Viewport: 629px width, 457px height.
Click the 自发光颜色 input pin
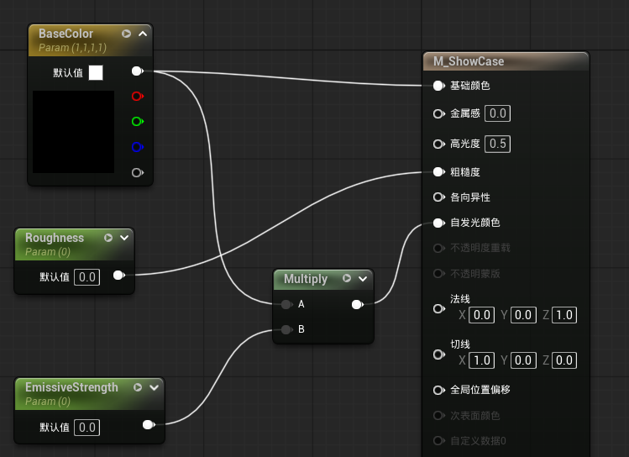pyautogui.click(x=439, y=223)
